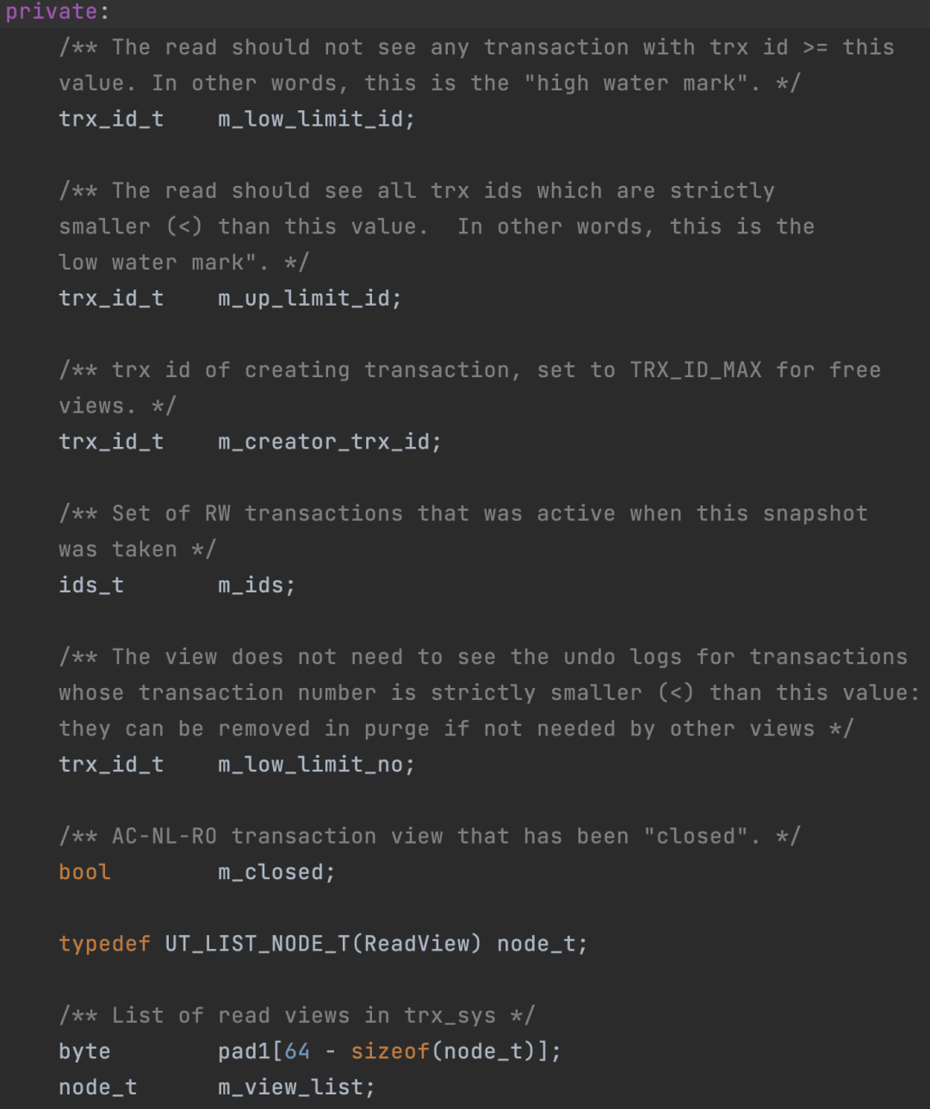This screenshot has width=930, height=1109.
Task: Click ReadView inside the typedef parentheses
Action: [416, 944]
